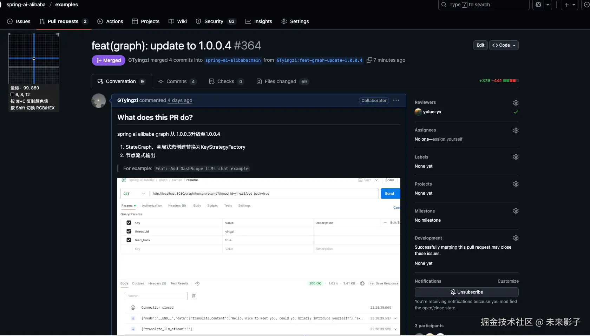Open Development settings gear
Viewport: 590px width, 336px height.
[x=516, y=238]
